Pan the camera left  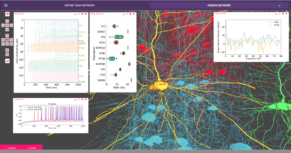pyautogui.click(x=3, y=25)
